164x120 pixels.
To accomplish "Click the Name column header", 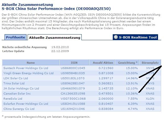I will [x=31, y=63].
